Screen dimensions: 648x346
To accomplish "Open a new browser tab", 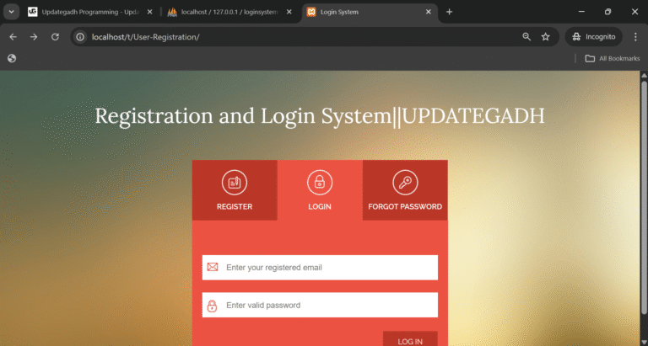I will click(449, 12).
